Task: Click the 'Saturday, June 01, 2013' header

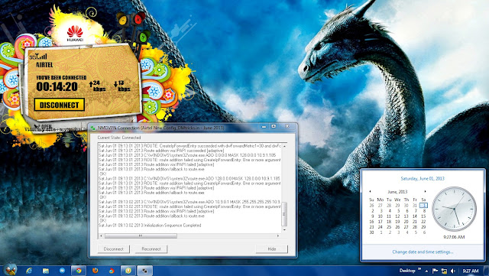Action: coord(423,179)
